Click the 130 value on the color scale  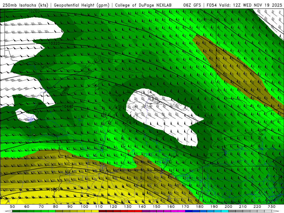coord(127,207)
